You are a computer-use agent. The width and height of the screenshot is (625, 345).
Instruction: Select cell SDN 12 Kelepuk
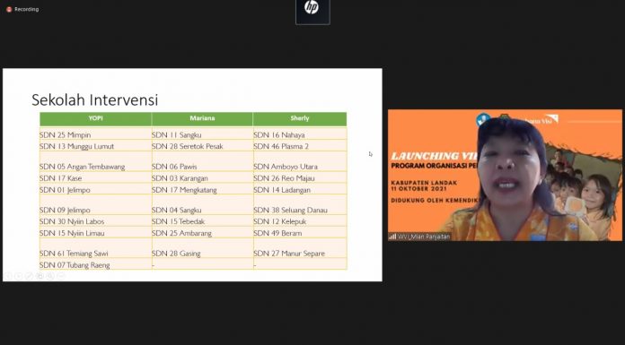point(300,220)
